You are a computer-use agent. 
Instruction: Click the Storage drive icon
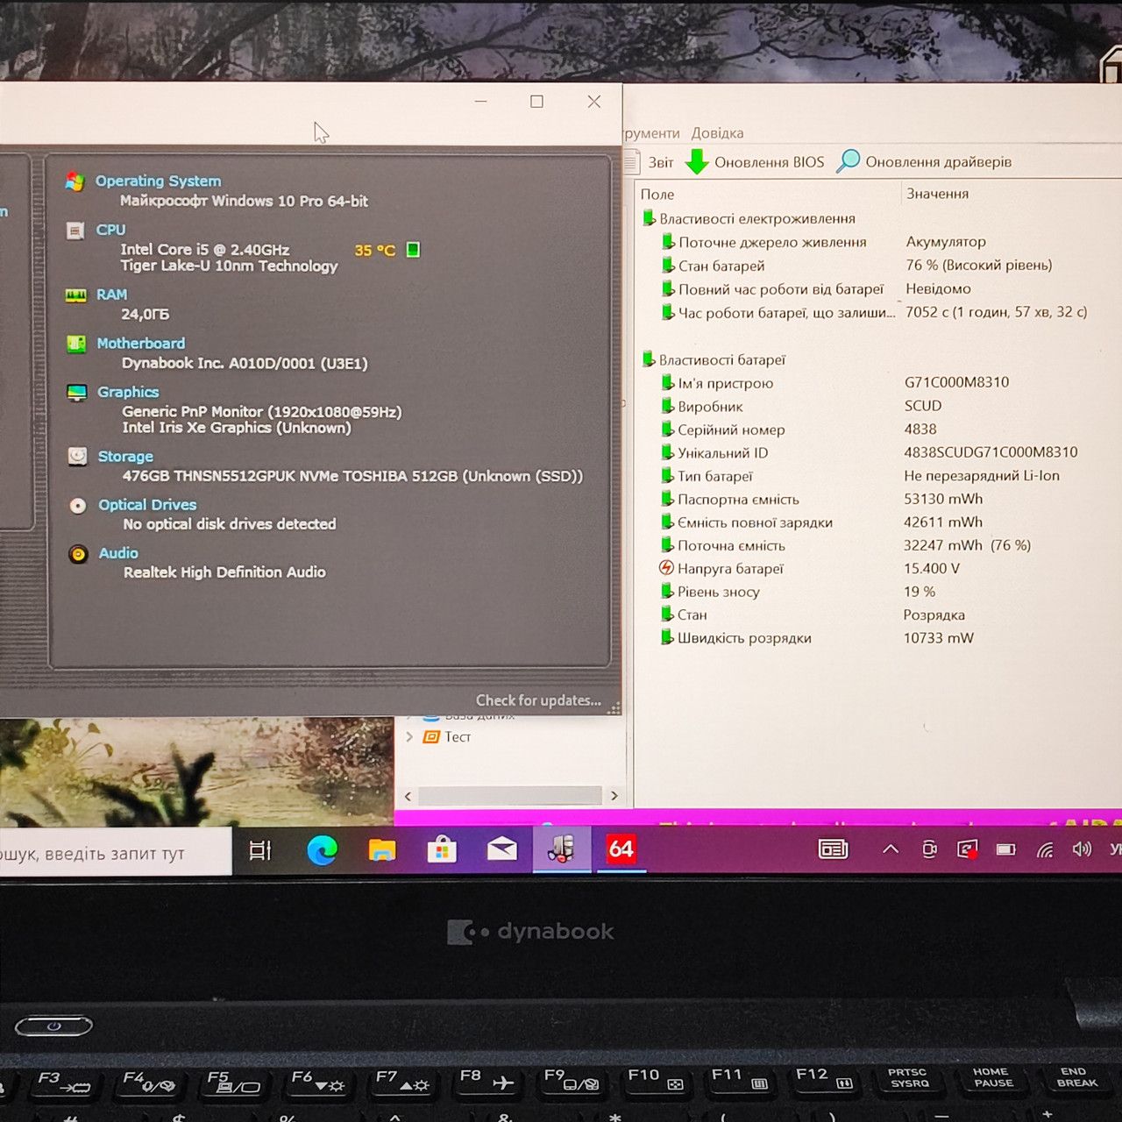[77, 456]
